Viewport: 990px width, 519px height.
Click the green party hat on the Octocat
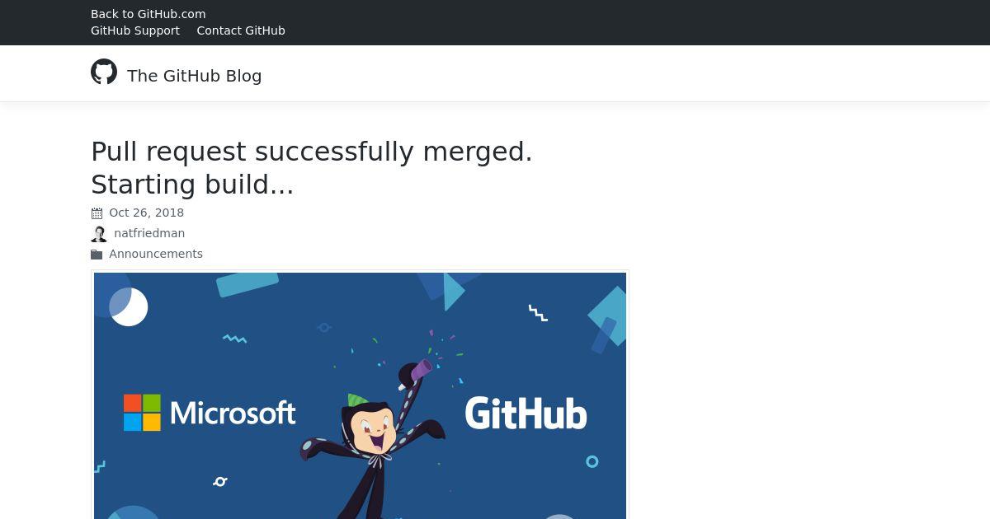(x=357, y=400)
